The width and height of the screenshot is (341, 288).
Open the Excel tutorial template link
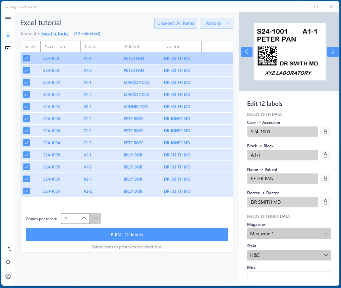[55, 34]
